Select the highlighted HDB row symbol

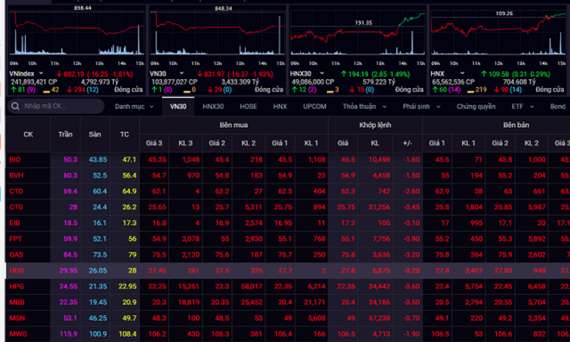click(15, 270)
